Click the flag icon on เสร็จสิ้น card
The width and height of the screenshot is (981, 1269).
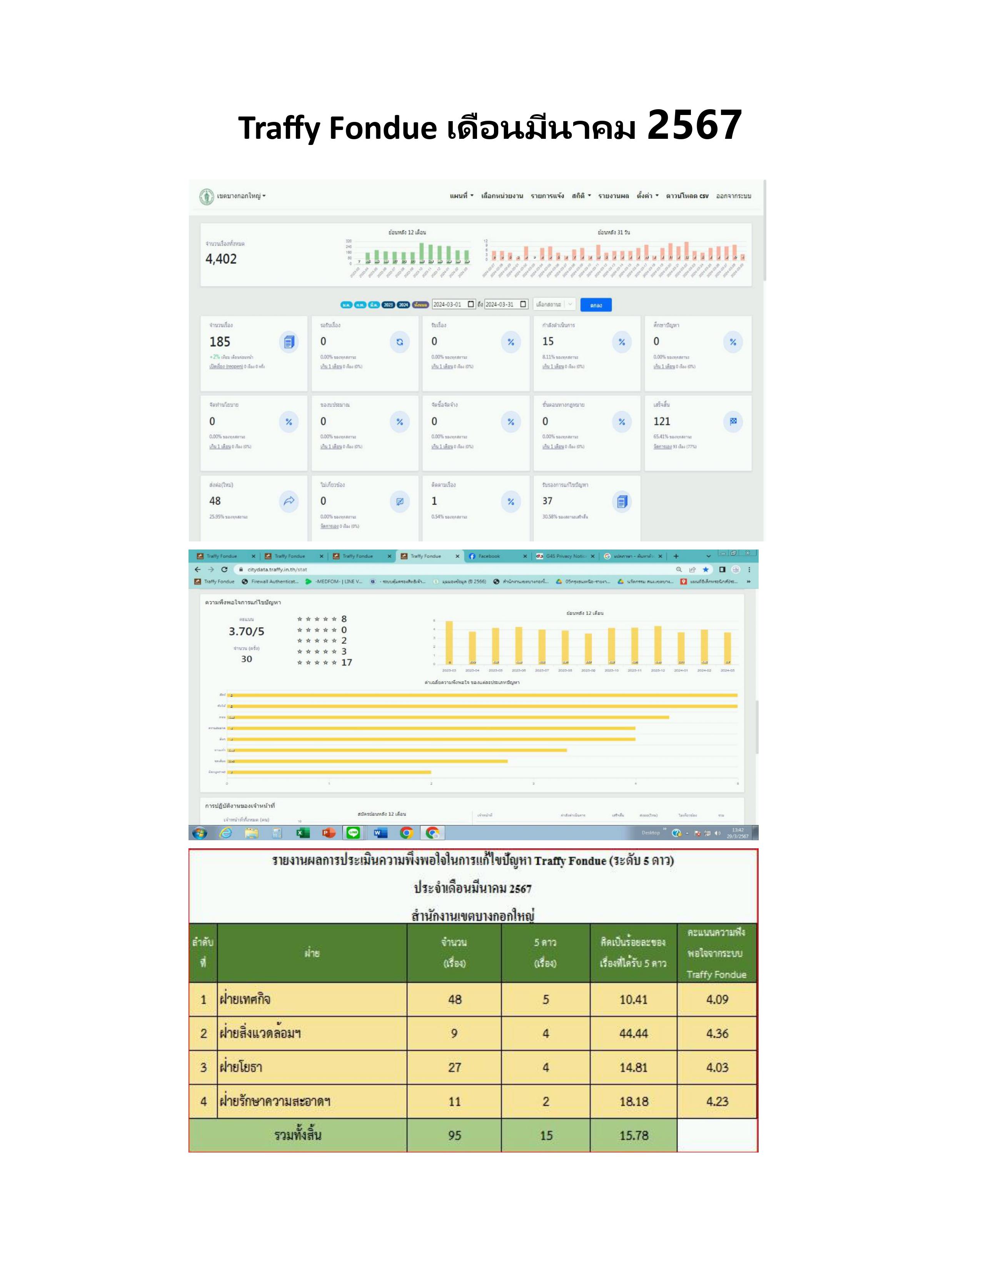[x=733, y=422]
